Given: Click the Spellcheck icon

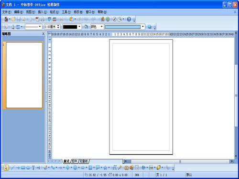Looking at the screenshot, I should 49,19.
